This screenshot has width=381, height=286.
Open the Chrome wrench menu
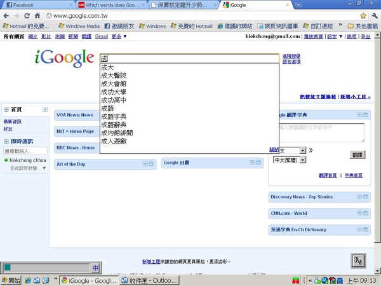pos(375,16)
